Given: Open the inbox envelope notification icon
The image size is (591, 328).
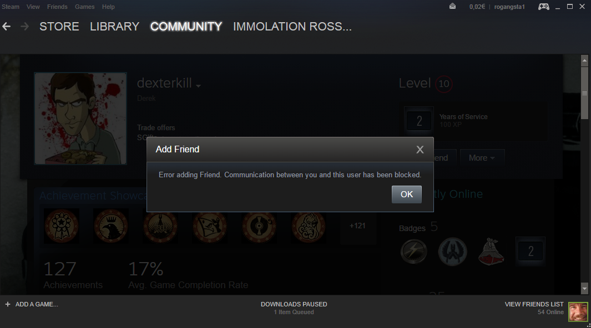Looking at the screenshot, I should coord(453,7).
